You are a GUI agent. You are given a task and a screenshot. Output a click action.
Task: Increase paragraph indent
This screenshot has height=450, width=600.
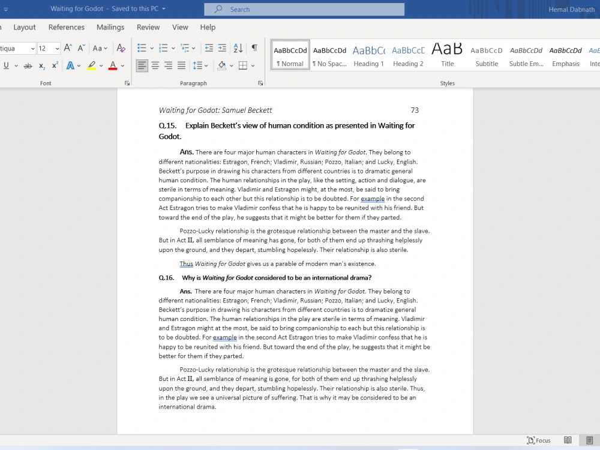pos(222,48)
